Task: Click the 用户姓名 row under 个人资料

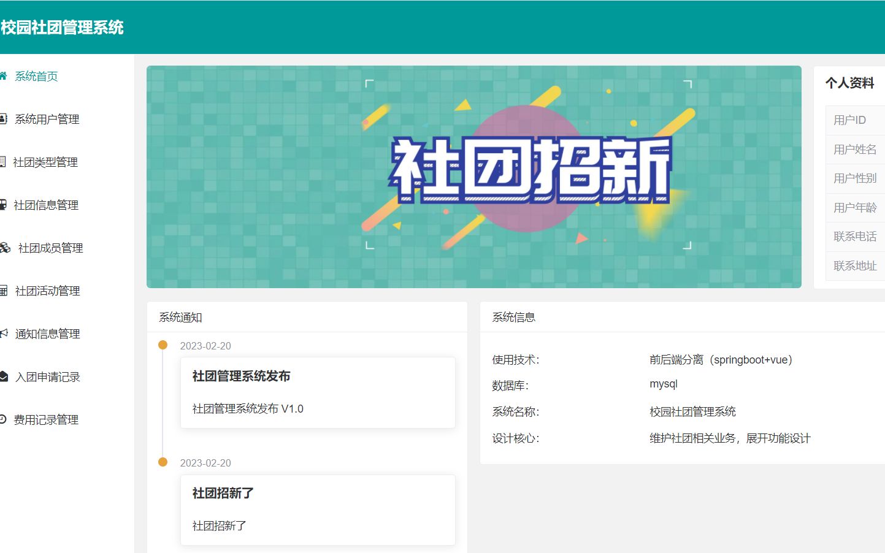Action: pos(854,149)
